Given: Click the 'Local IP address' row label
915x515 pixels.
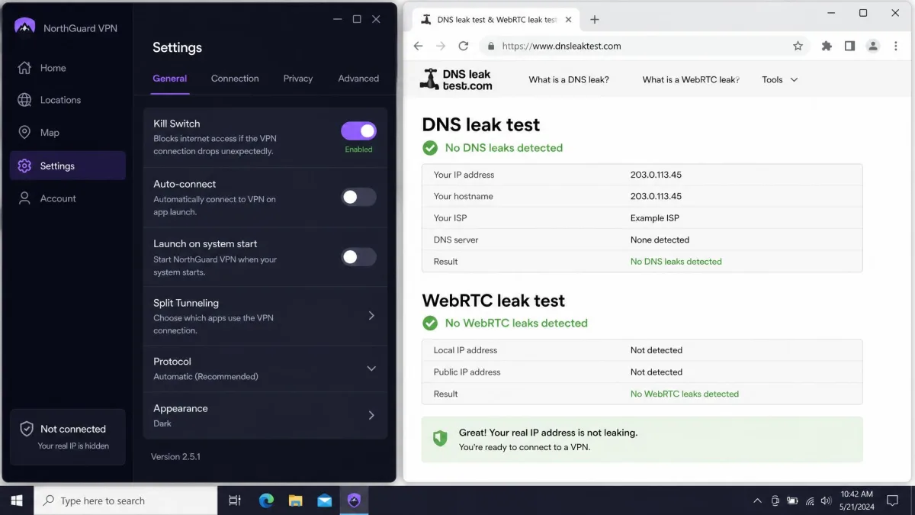Looking at the screenshot, I should coord(465,350).
